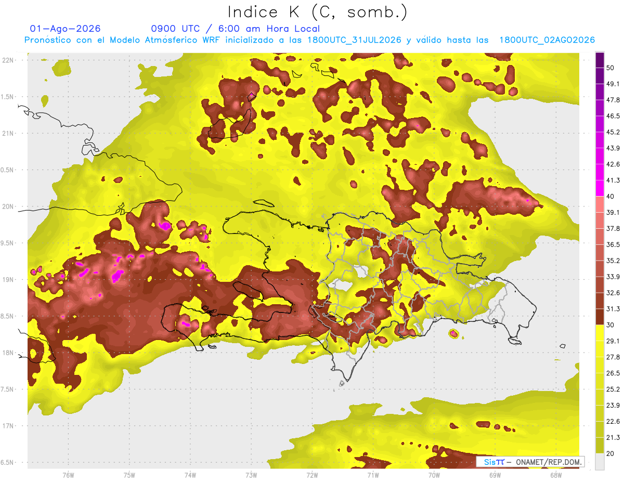Click the legend value "37.8"
This screenshot has height=482, width=624.
pos(613,228)
